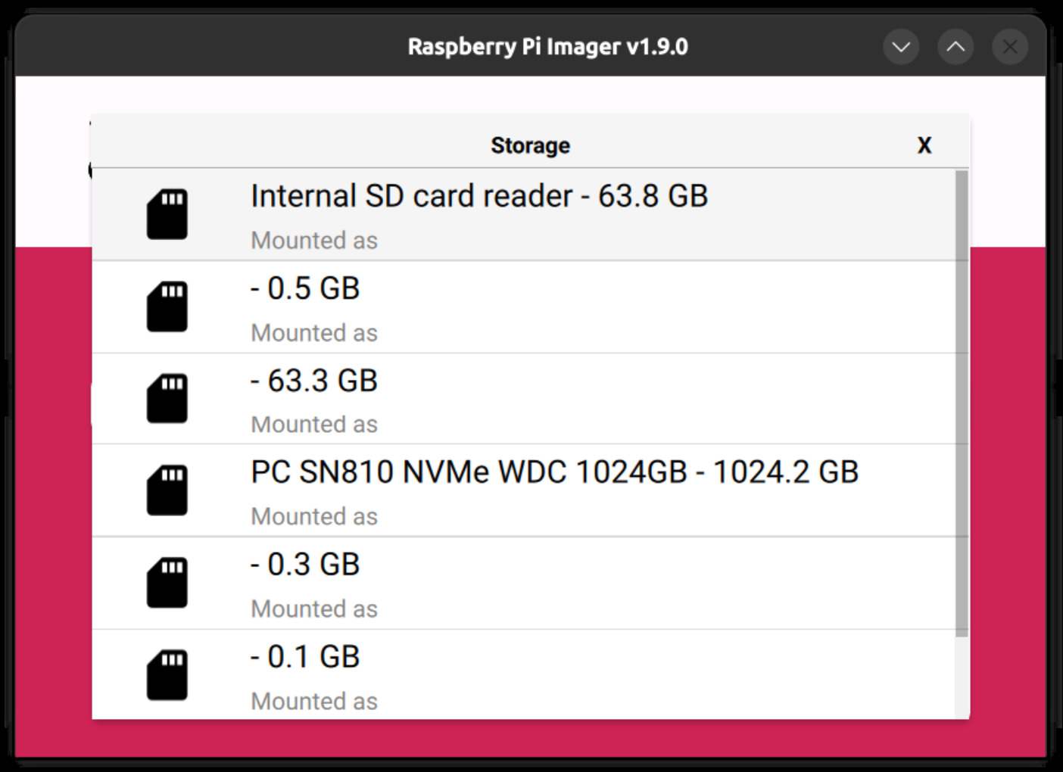Choose the 0.5 GB storage entry
Image resolution: width=1063 pixels, height=772 pixels.
305,289
